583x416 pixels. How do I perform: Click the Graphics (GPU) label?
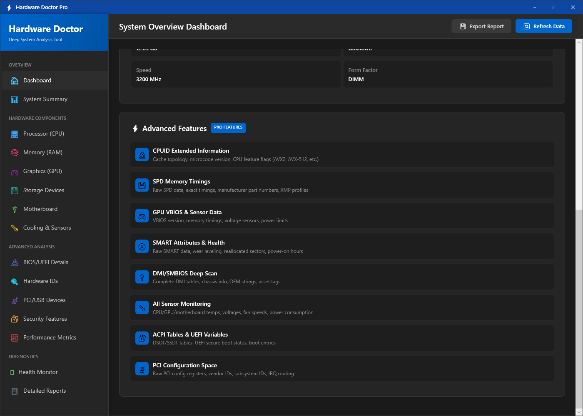(42, 171)
